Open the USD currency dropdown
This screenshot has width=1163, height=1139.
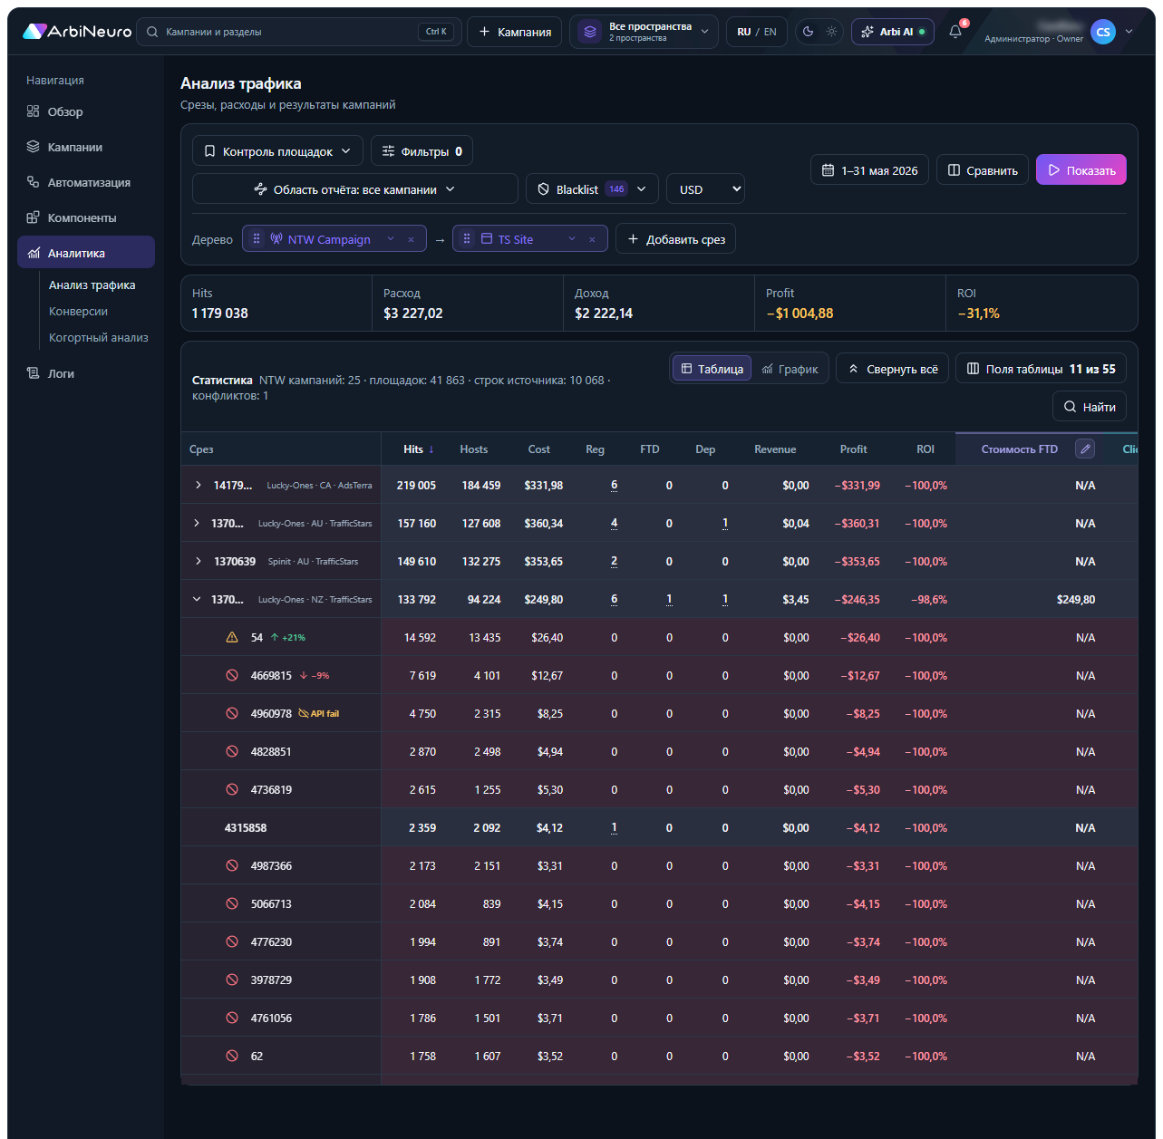705,189
